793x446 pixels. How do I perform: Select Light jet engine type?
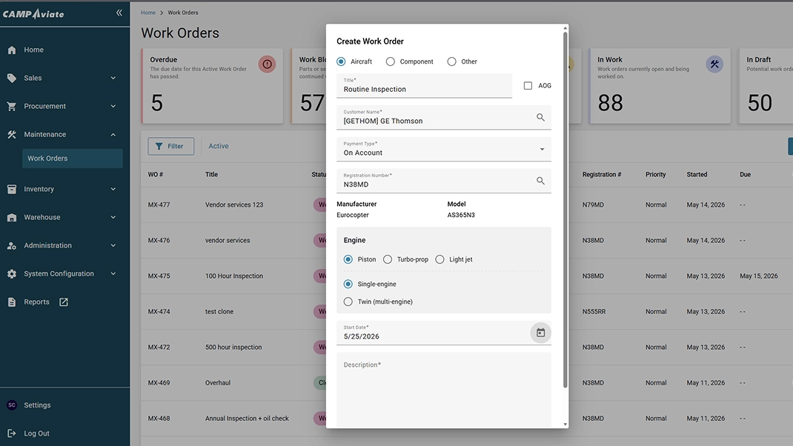point(440,259)
